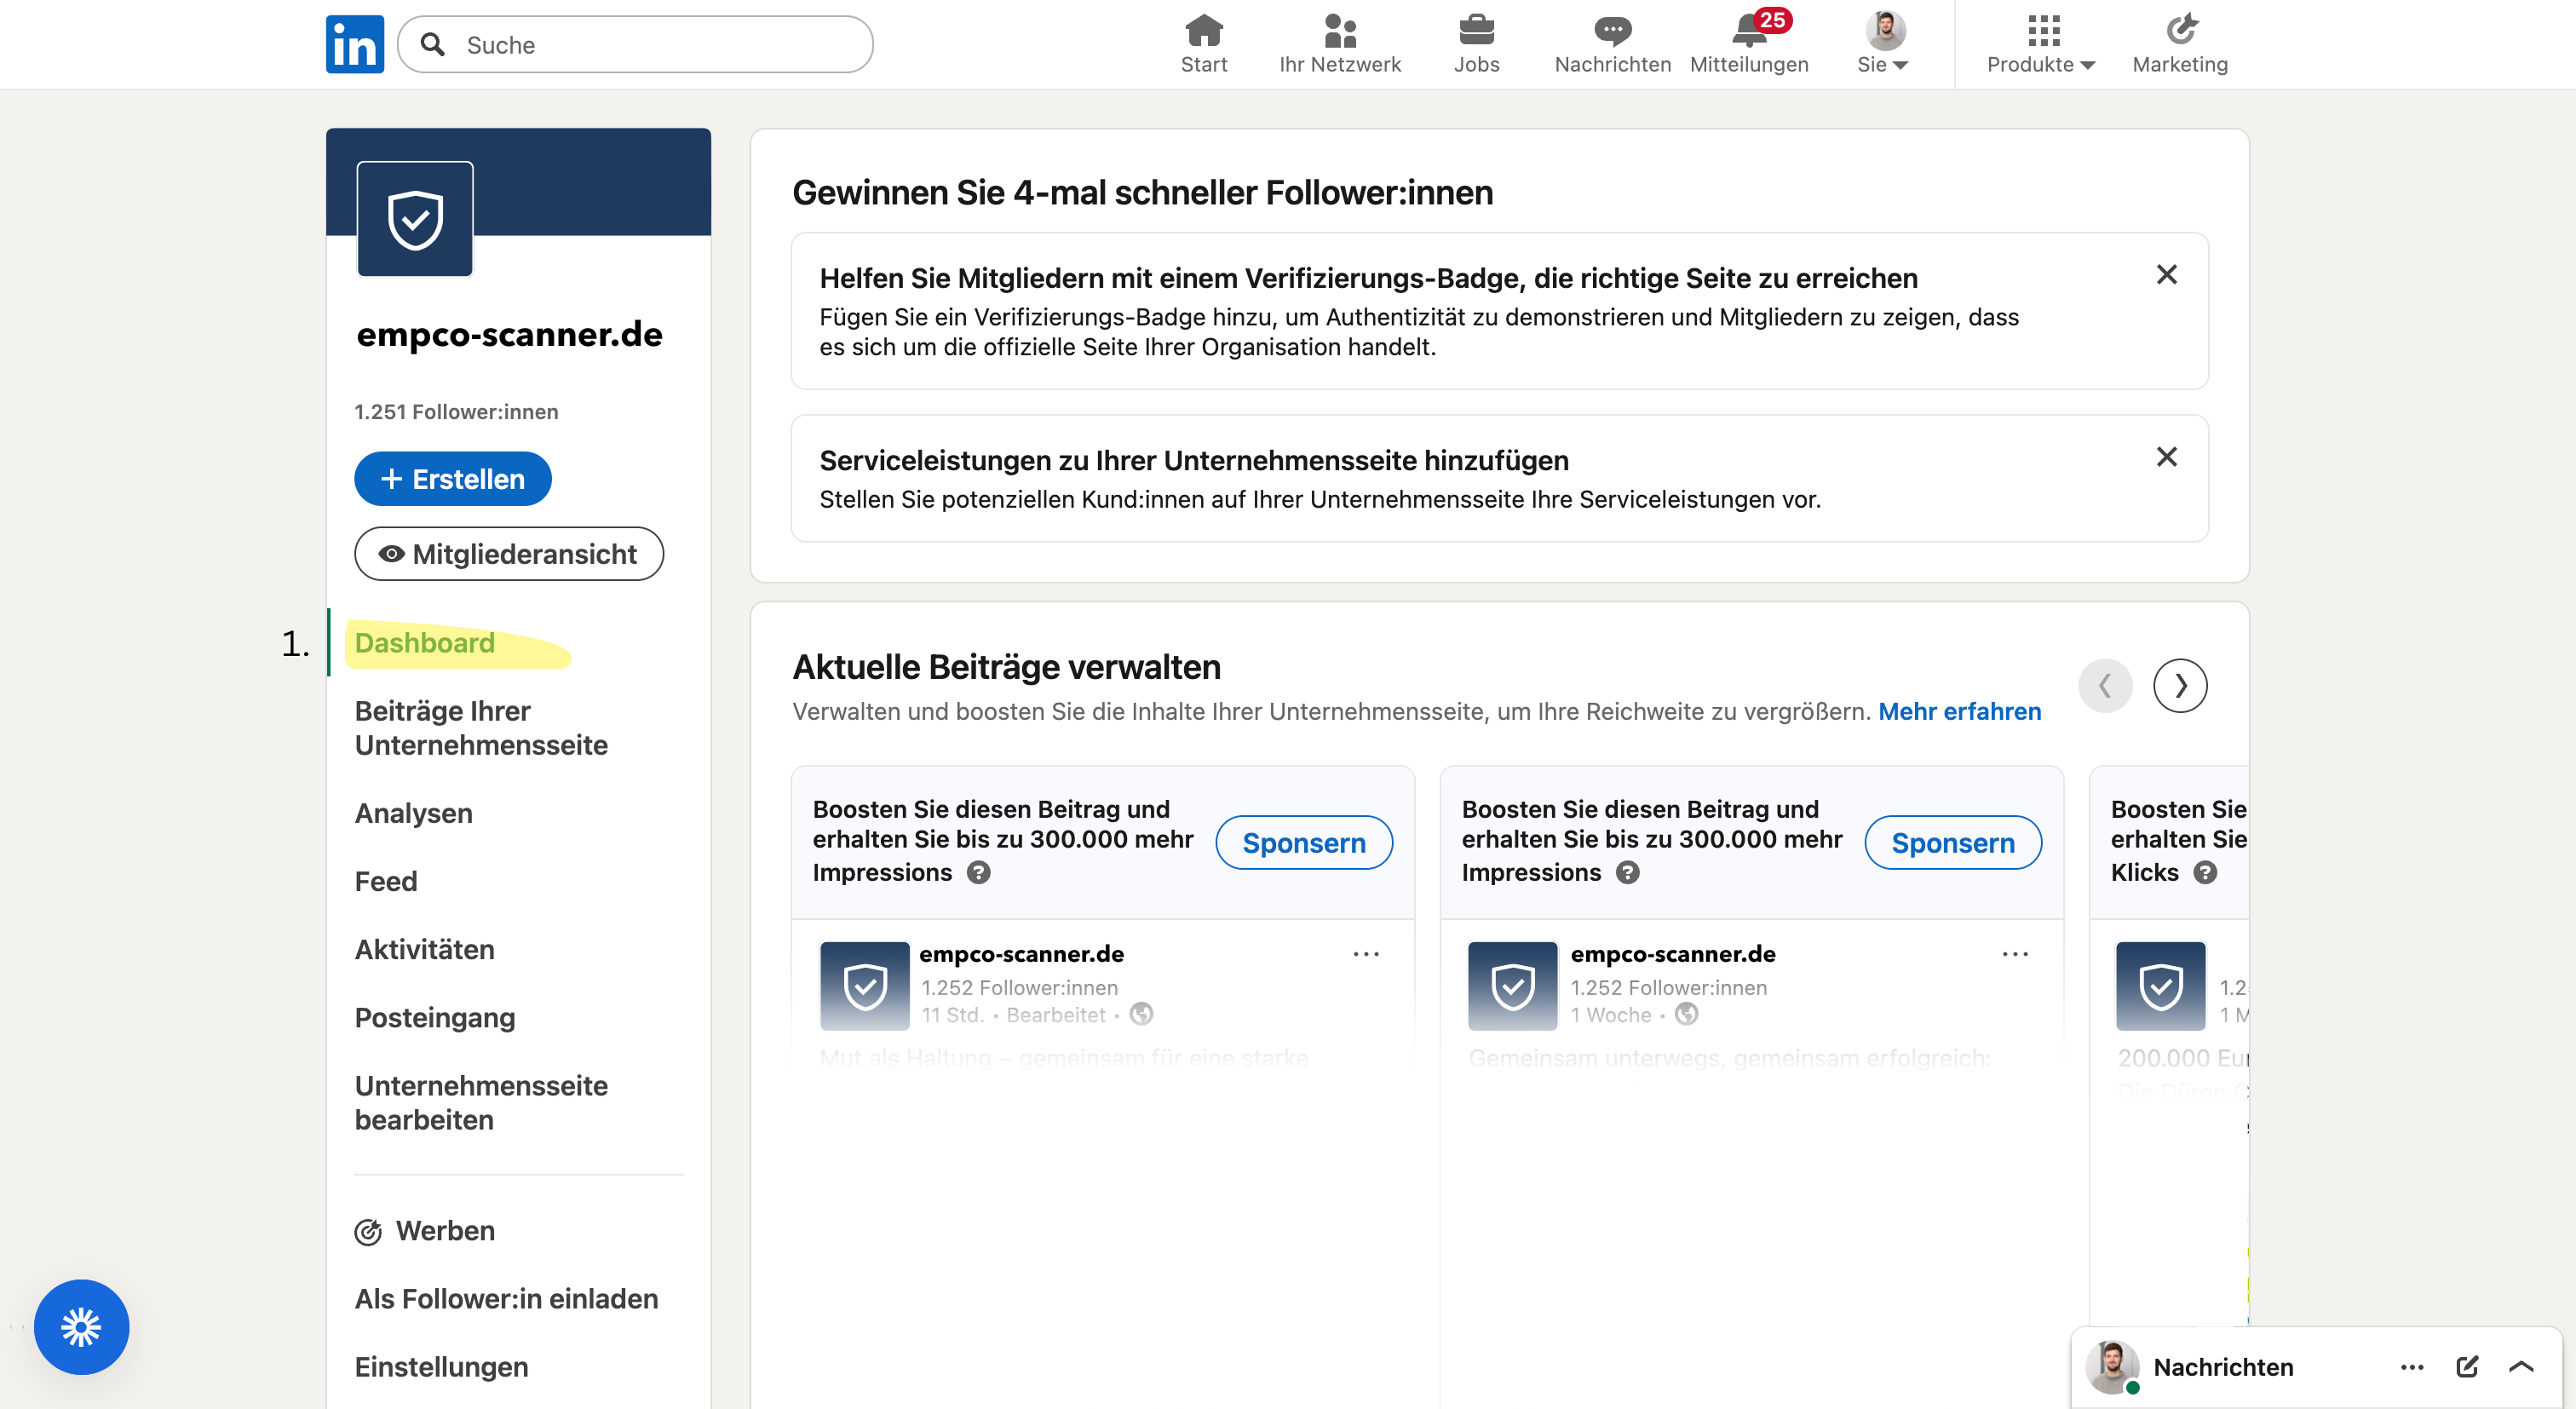Open Einstellungen in the sidebar

click(x=441, y=1367)
